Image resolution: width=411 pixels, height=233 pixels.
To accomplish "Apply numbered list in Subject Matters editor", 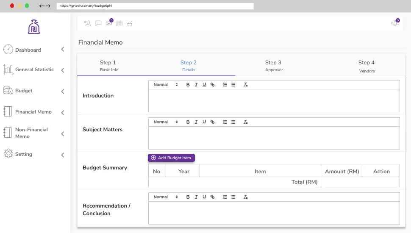I will 225,122.
